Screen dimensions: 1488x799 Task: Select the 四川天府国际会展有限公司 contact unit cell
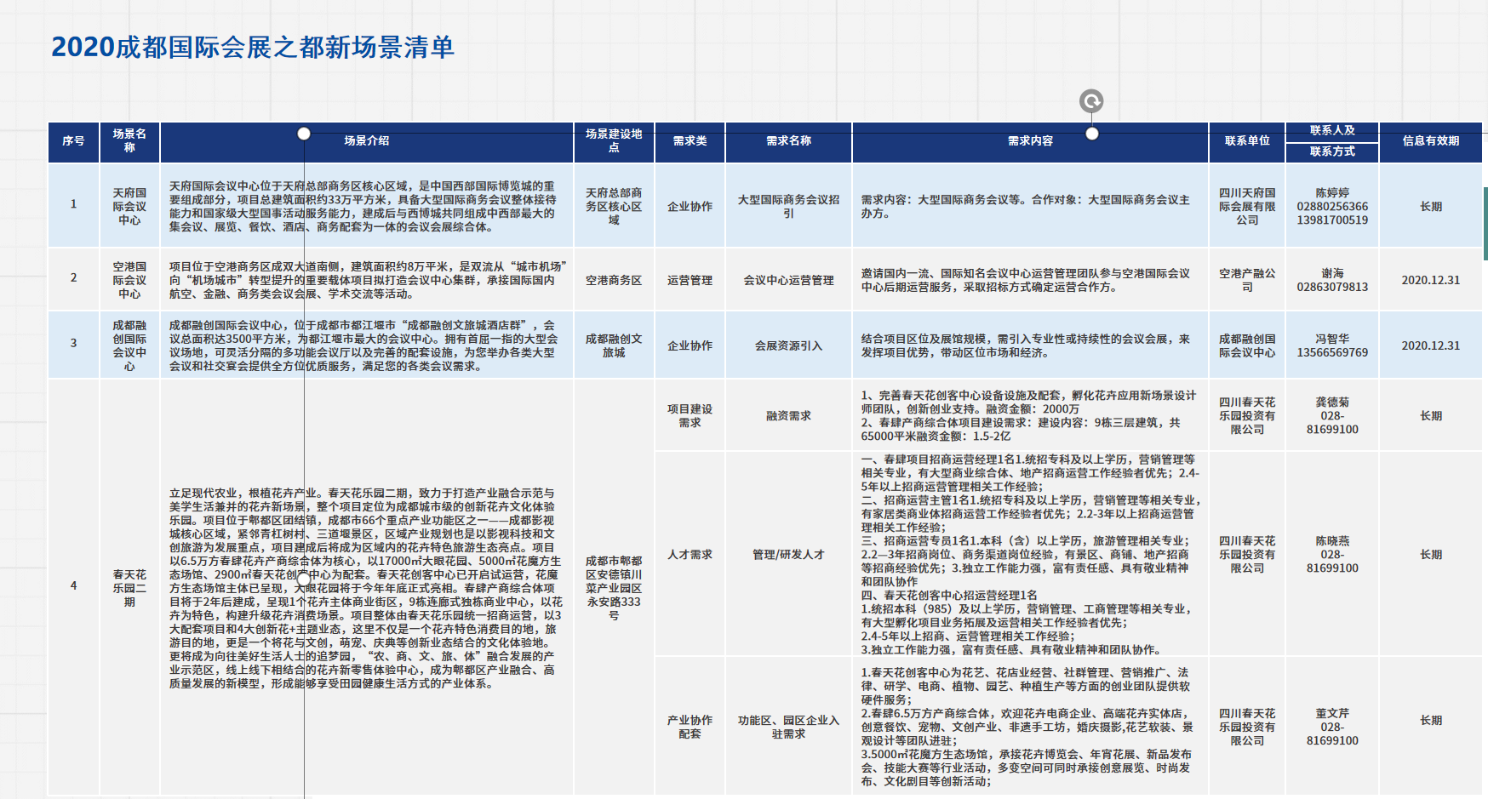coord(1247,206)
